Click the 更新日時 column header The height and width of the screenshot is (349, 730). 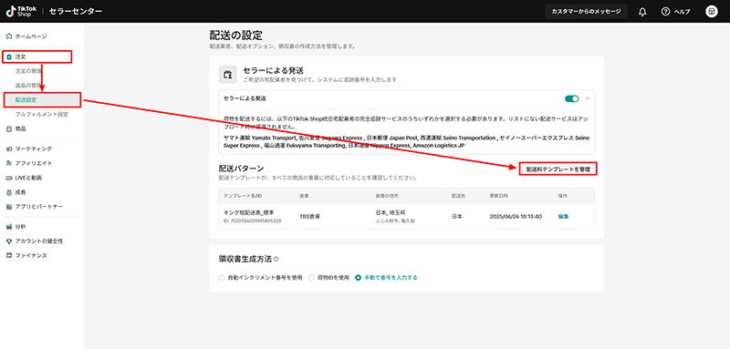click(498, 196)
